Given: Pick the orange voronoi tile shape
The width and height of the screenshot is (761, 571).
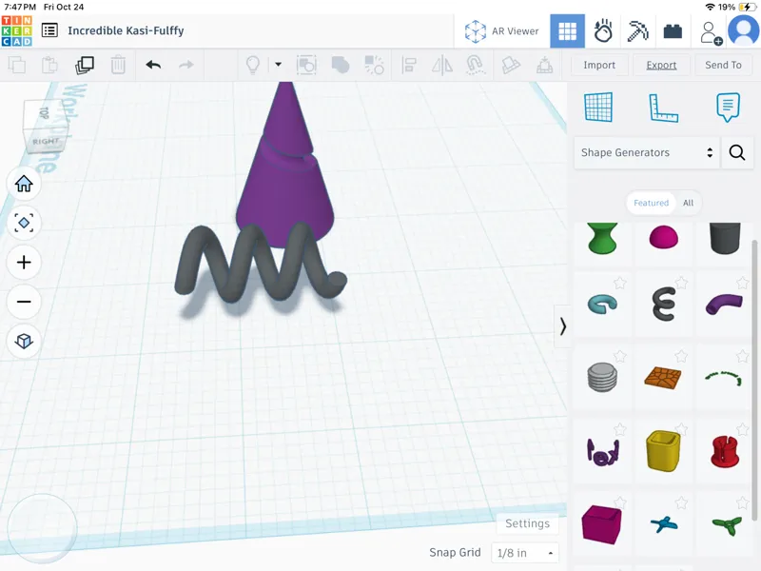Looking at the screenshot, I should coord(662,378).
